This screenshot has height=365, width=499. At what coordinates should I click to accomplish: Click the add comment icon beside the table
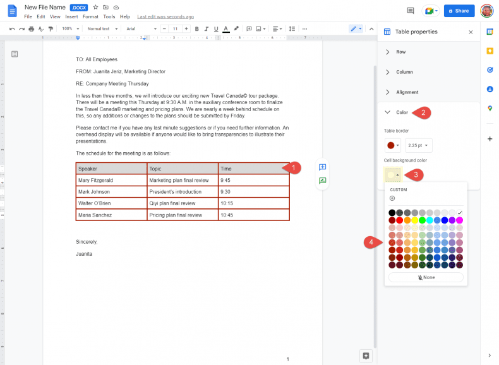click(323, 167)
